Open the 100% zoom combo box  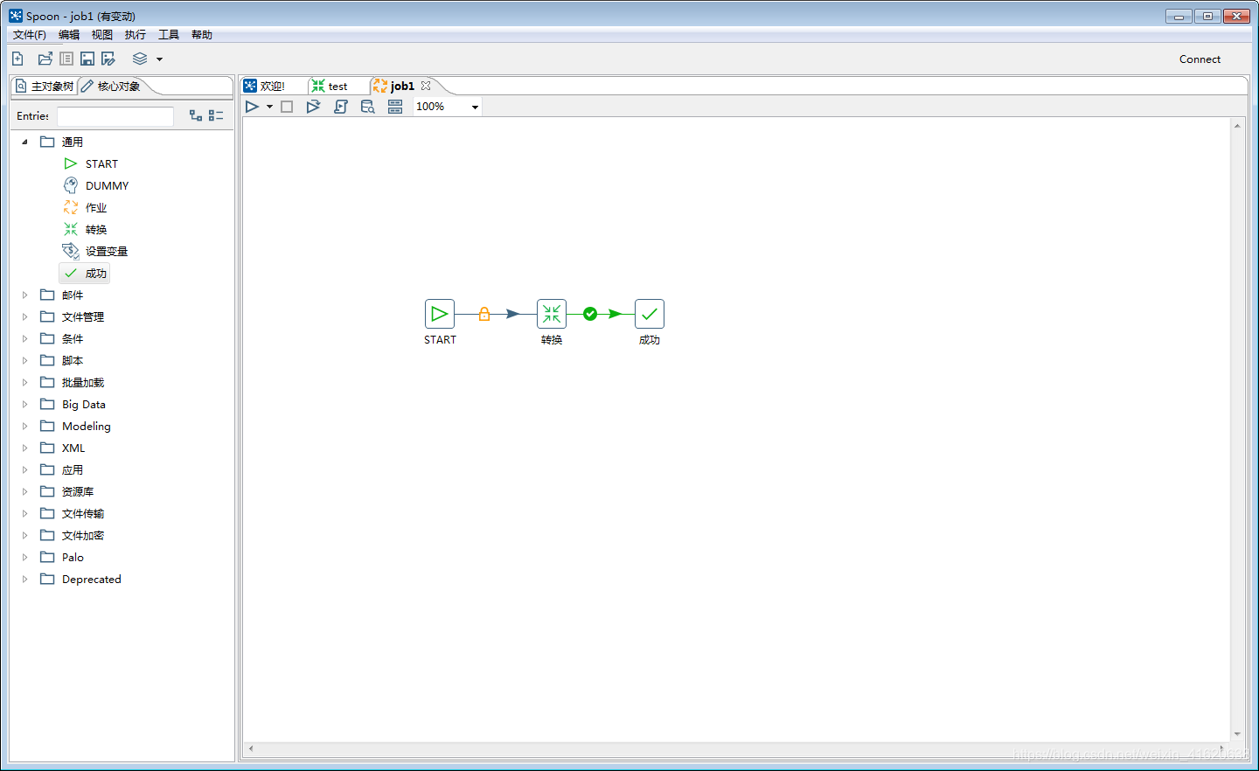point(448,107)
